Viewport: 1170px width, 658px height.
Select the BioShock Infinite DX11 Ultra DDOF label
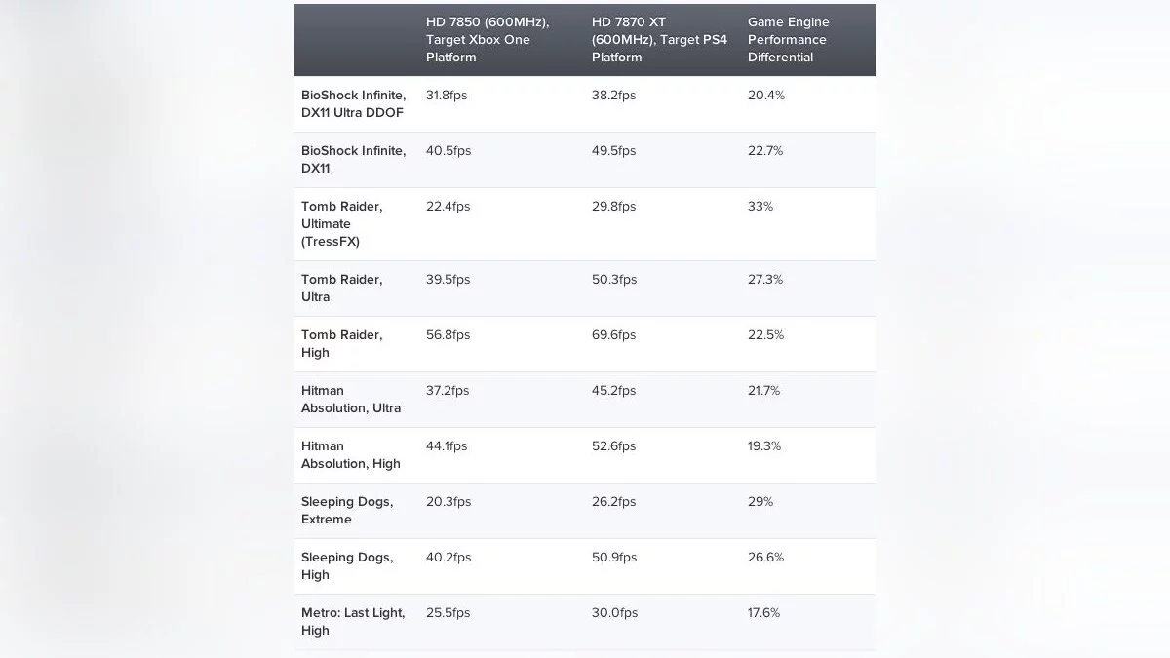click(x=353, y=104)
